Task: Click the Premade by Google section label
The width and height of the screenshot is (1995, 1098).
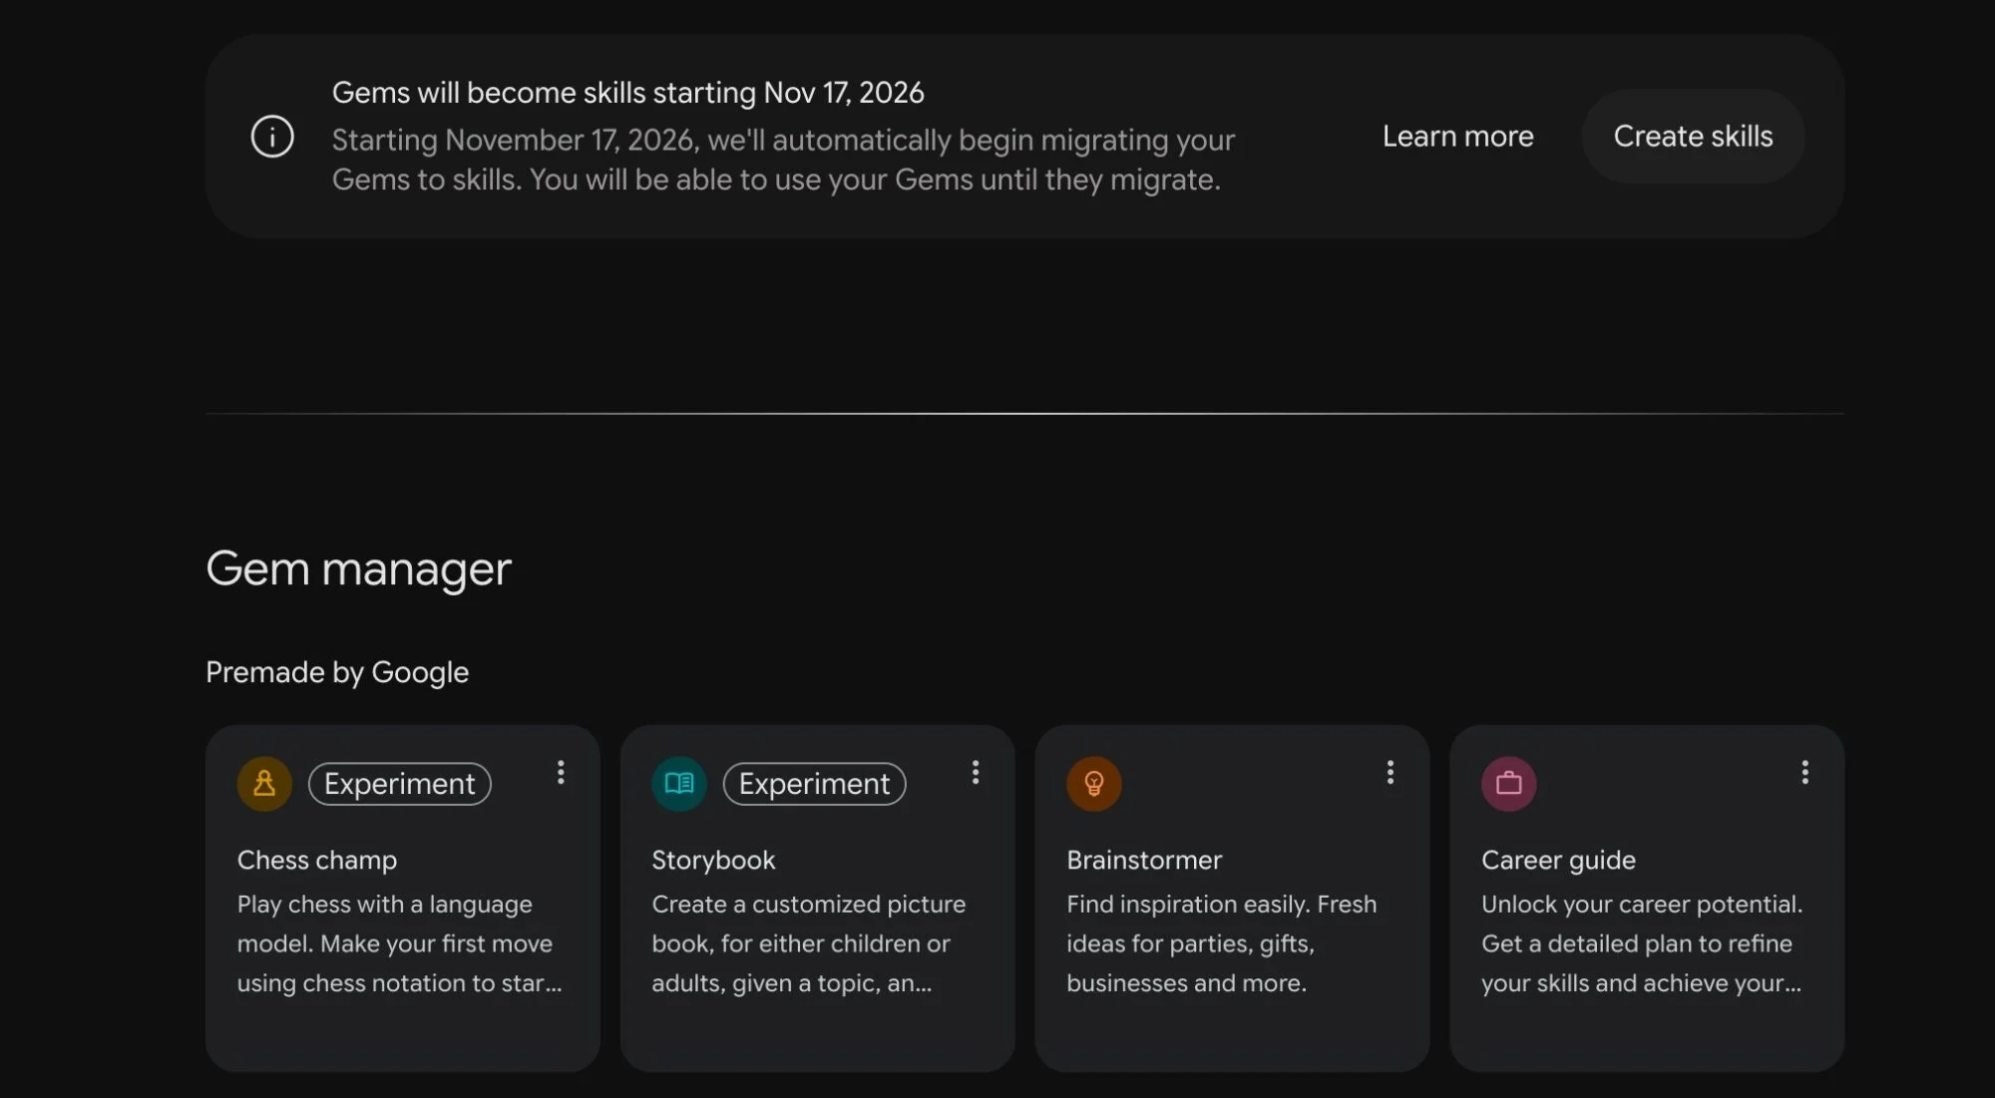Action: click(337, 673)
